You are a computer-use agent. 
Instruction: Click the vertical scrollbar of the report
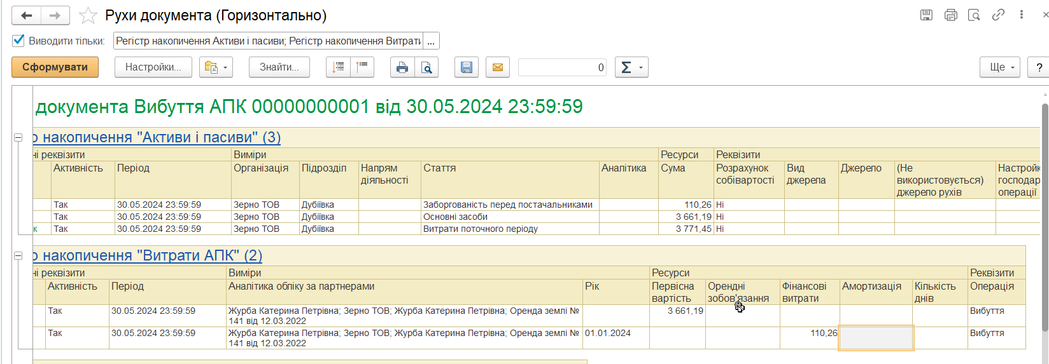[1045, 216]
